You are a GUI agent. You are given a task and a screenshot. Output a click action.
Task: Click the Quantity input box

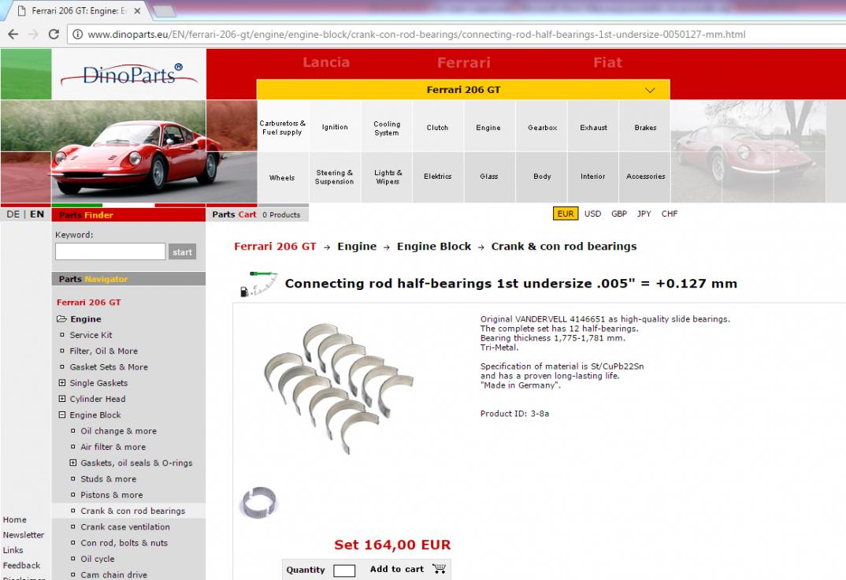[x=344, y=571]
